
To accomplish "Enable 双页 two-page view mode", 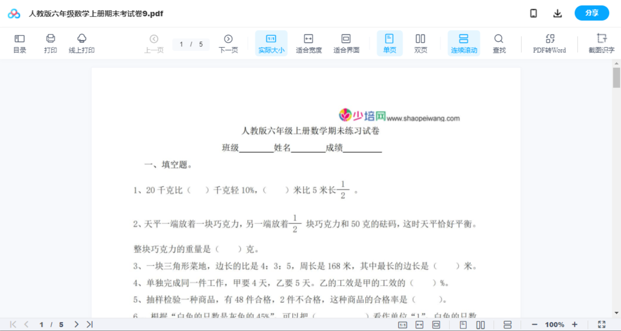I will point(420,43).
